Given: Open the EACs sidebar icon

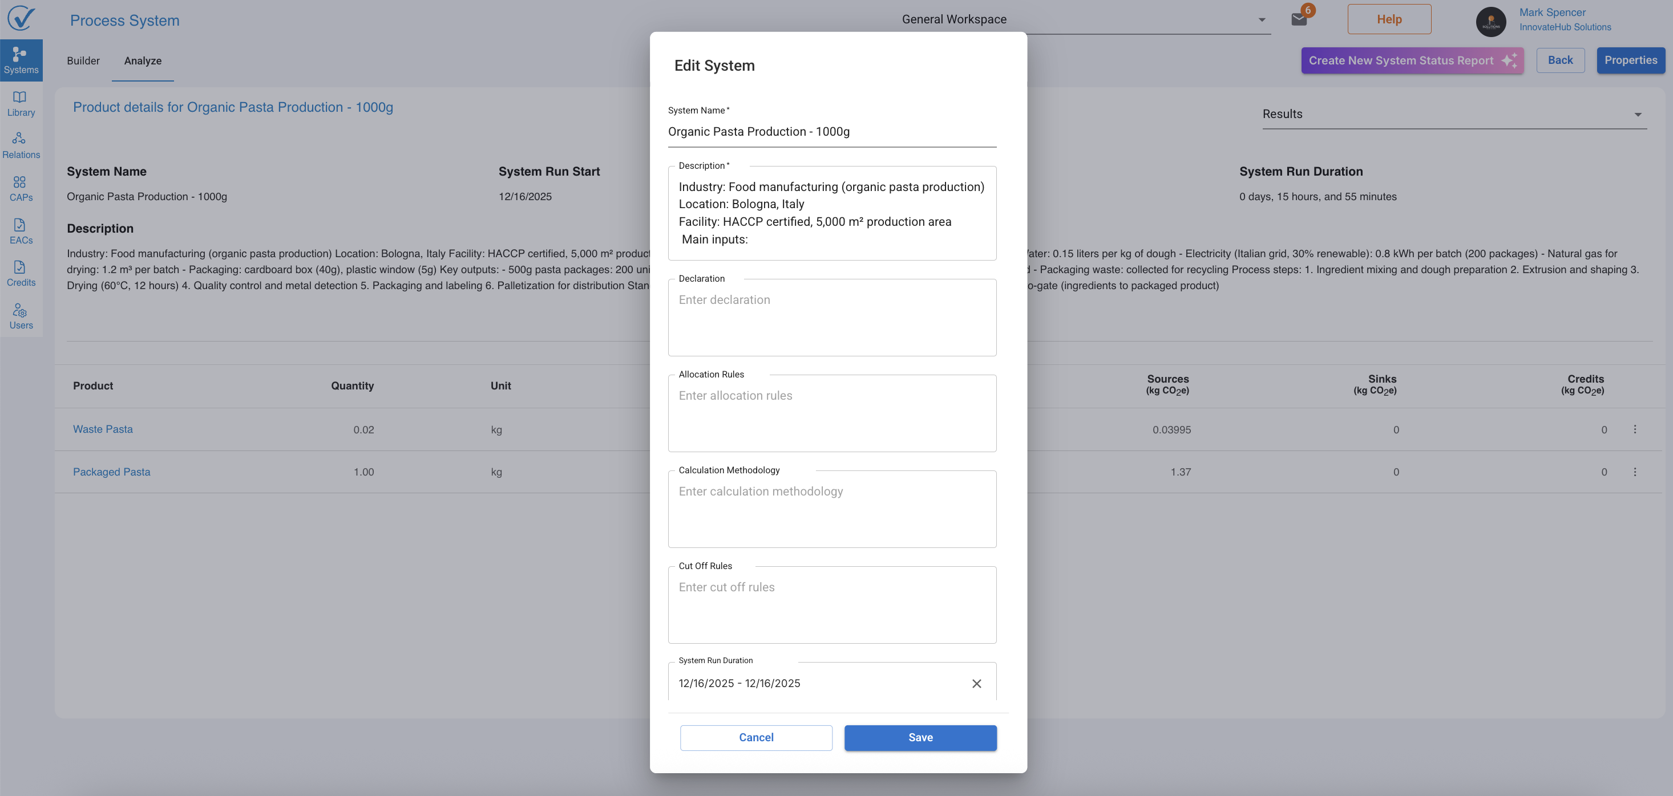Looking at the screenshot, I should tap(21, 231).
